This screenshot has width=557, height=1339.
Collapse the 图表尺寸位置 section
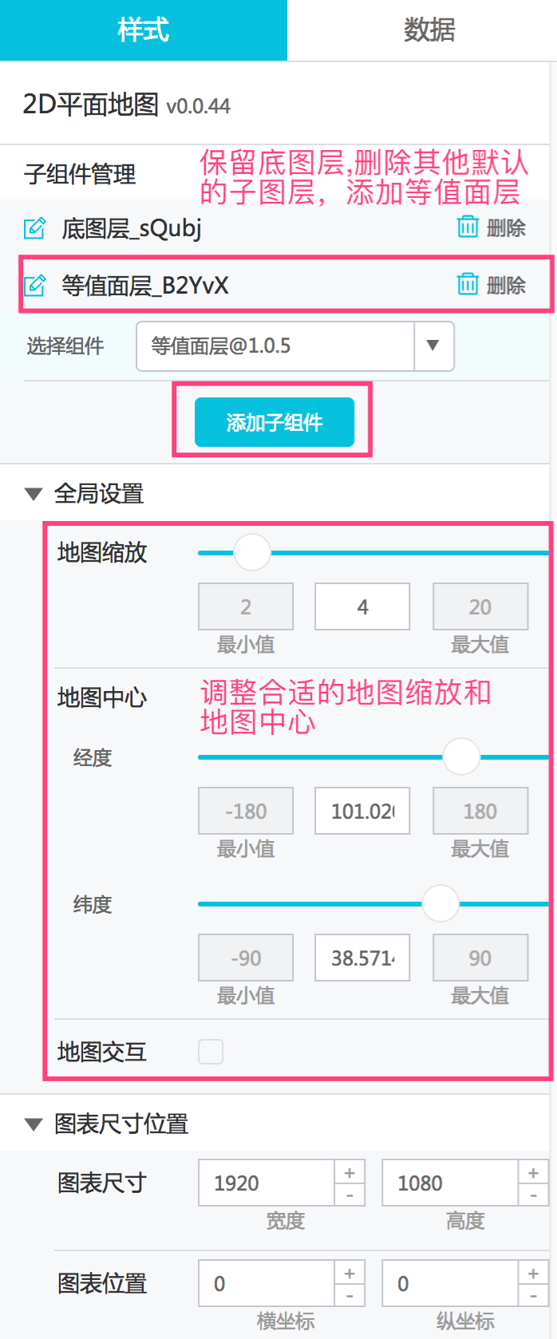pos(34,1124)
